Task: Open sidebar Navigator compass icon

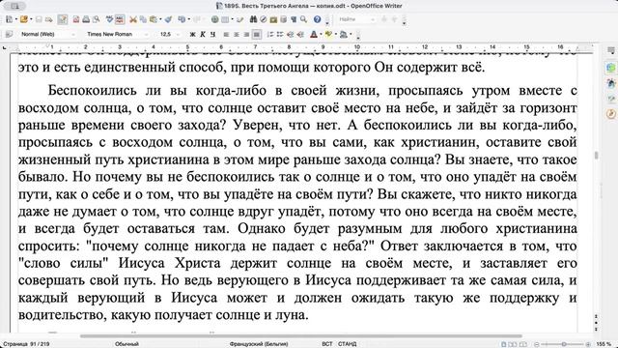Action: (611, 114)
